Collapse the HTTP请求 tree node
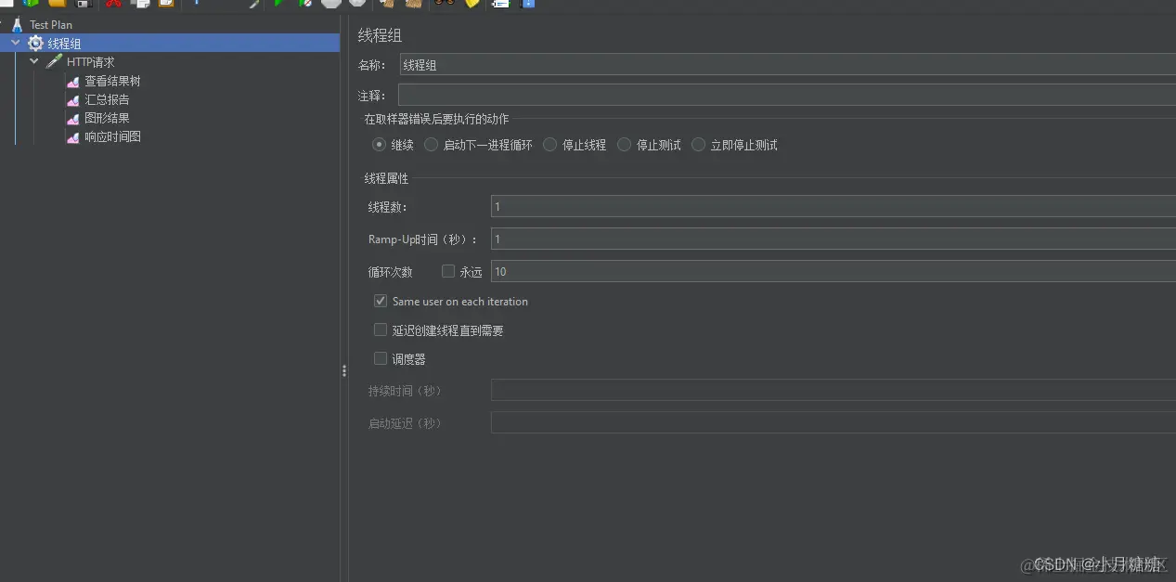This screenshot has height=582, width=1176. [34, 61]
